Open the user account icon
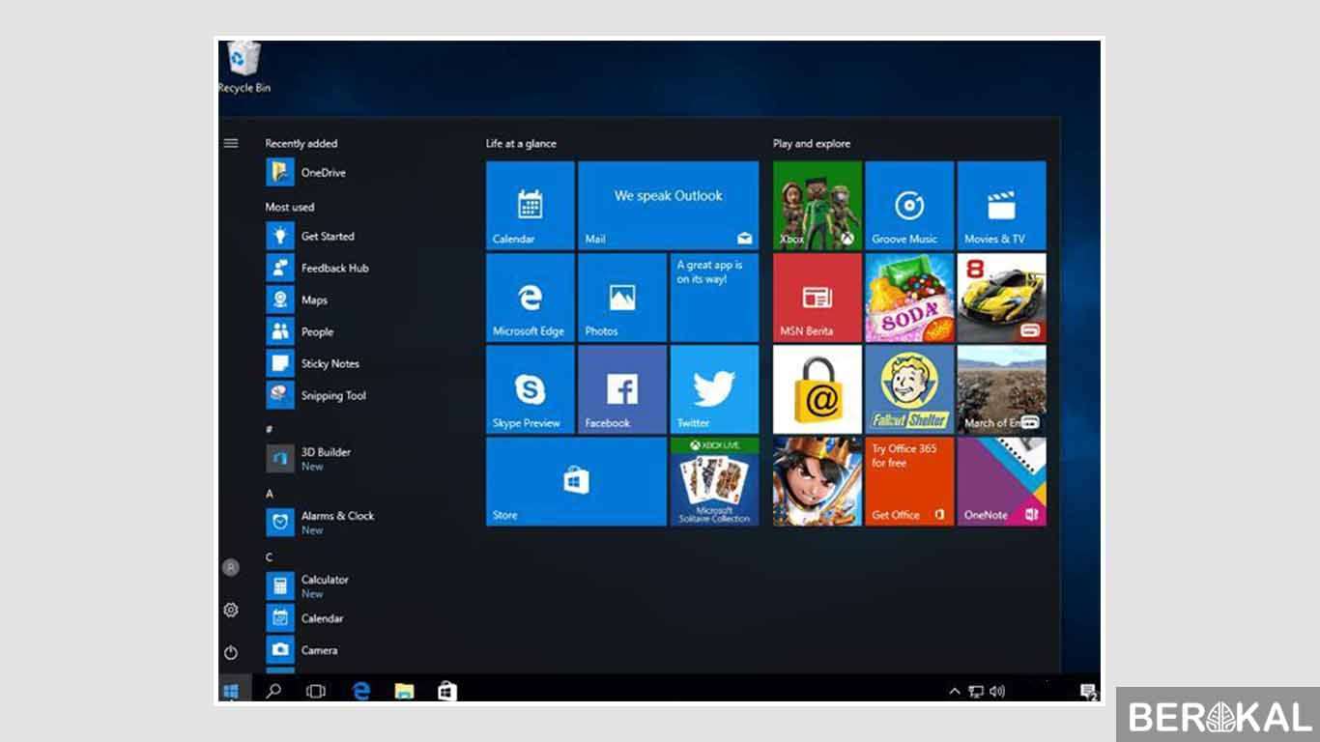The image size is (1320, 742). point(231,567)
